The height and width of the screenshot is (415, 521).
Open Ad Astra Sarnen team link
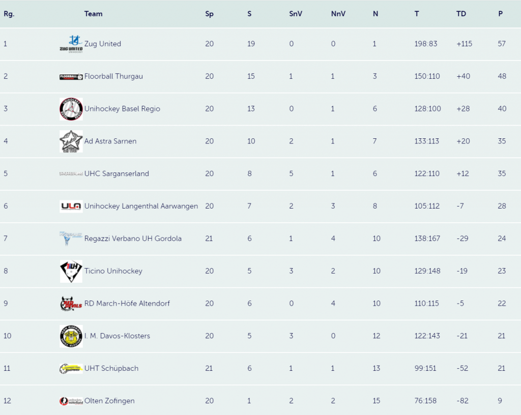click(x=110, y=141)
